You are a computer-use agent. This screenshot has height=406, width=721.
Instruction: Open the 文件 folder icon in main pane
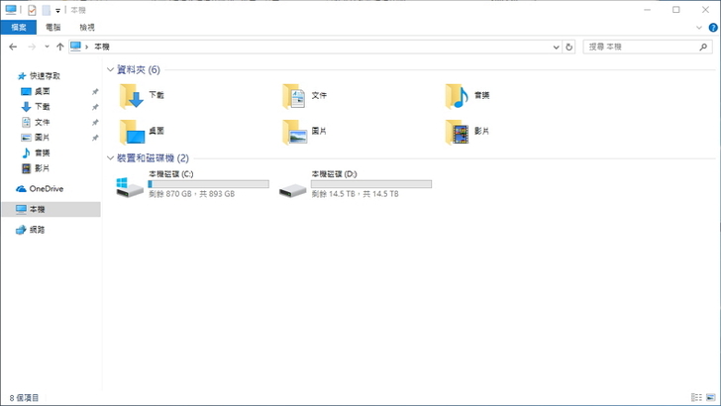tap(294, 96)
